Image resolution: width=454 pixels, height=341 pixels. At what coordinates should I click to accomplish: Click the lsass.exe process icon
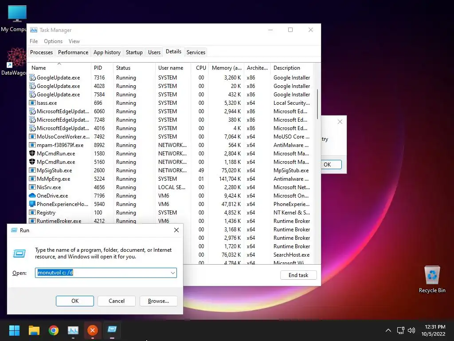click(x=32, y=103)
